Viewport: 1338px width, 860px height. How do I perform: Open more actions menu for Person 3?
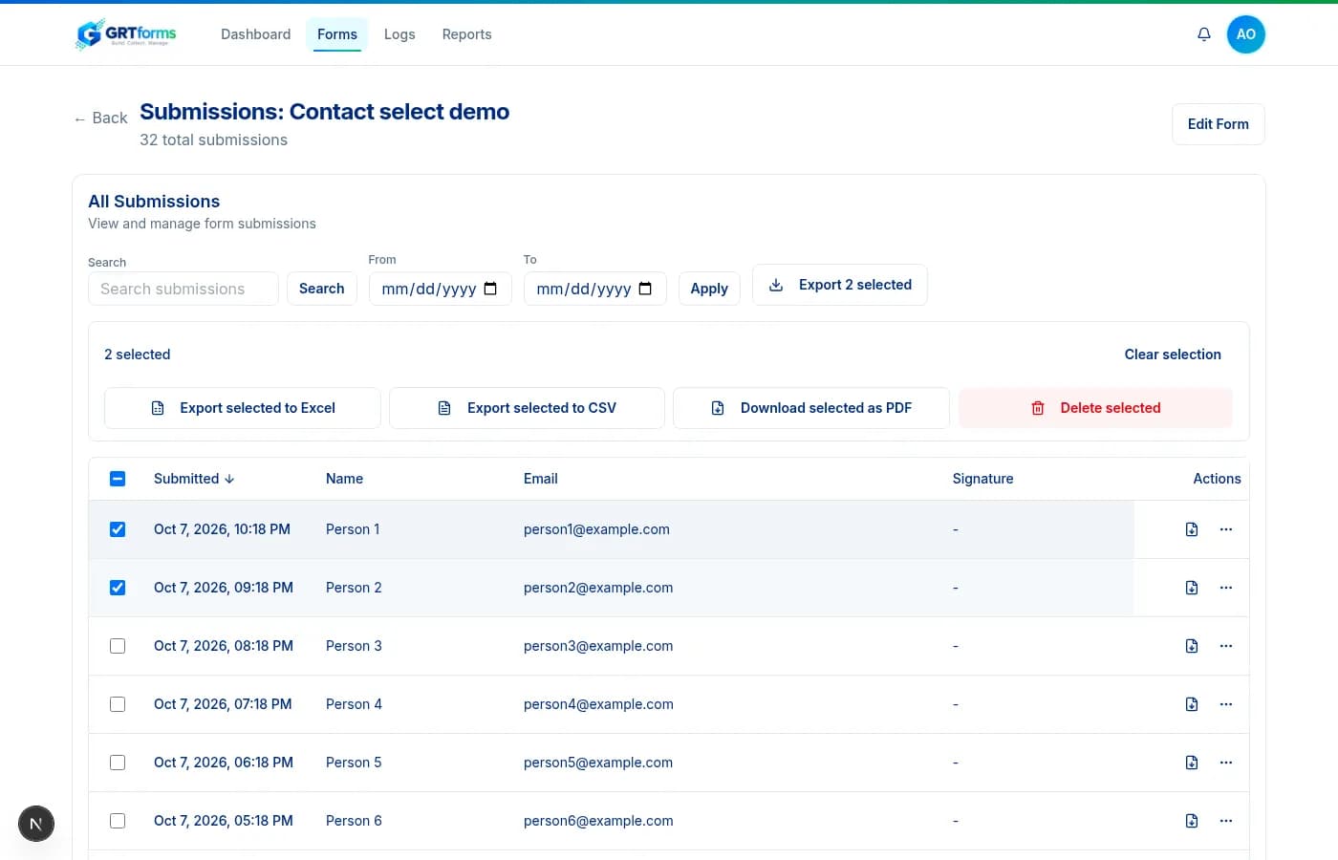click(x=1226, y=646)
